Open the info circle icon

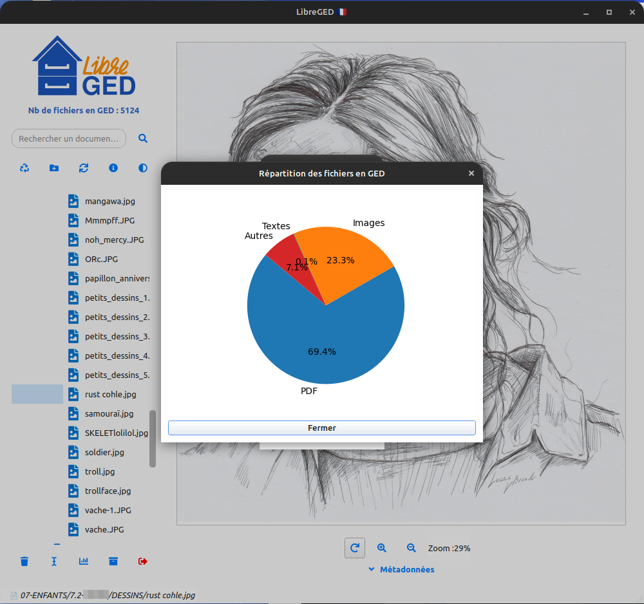coord(113,168)
